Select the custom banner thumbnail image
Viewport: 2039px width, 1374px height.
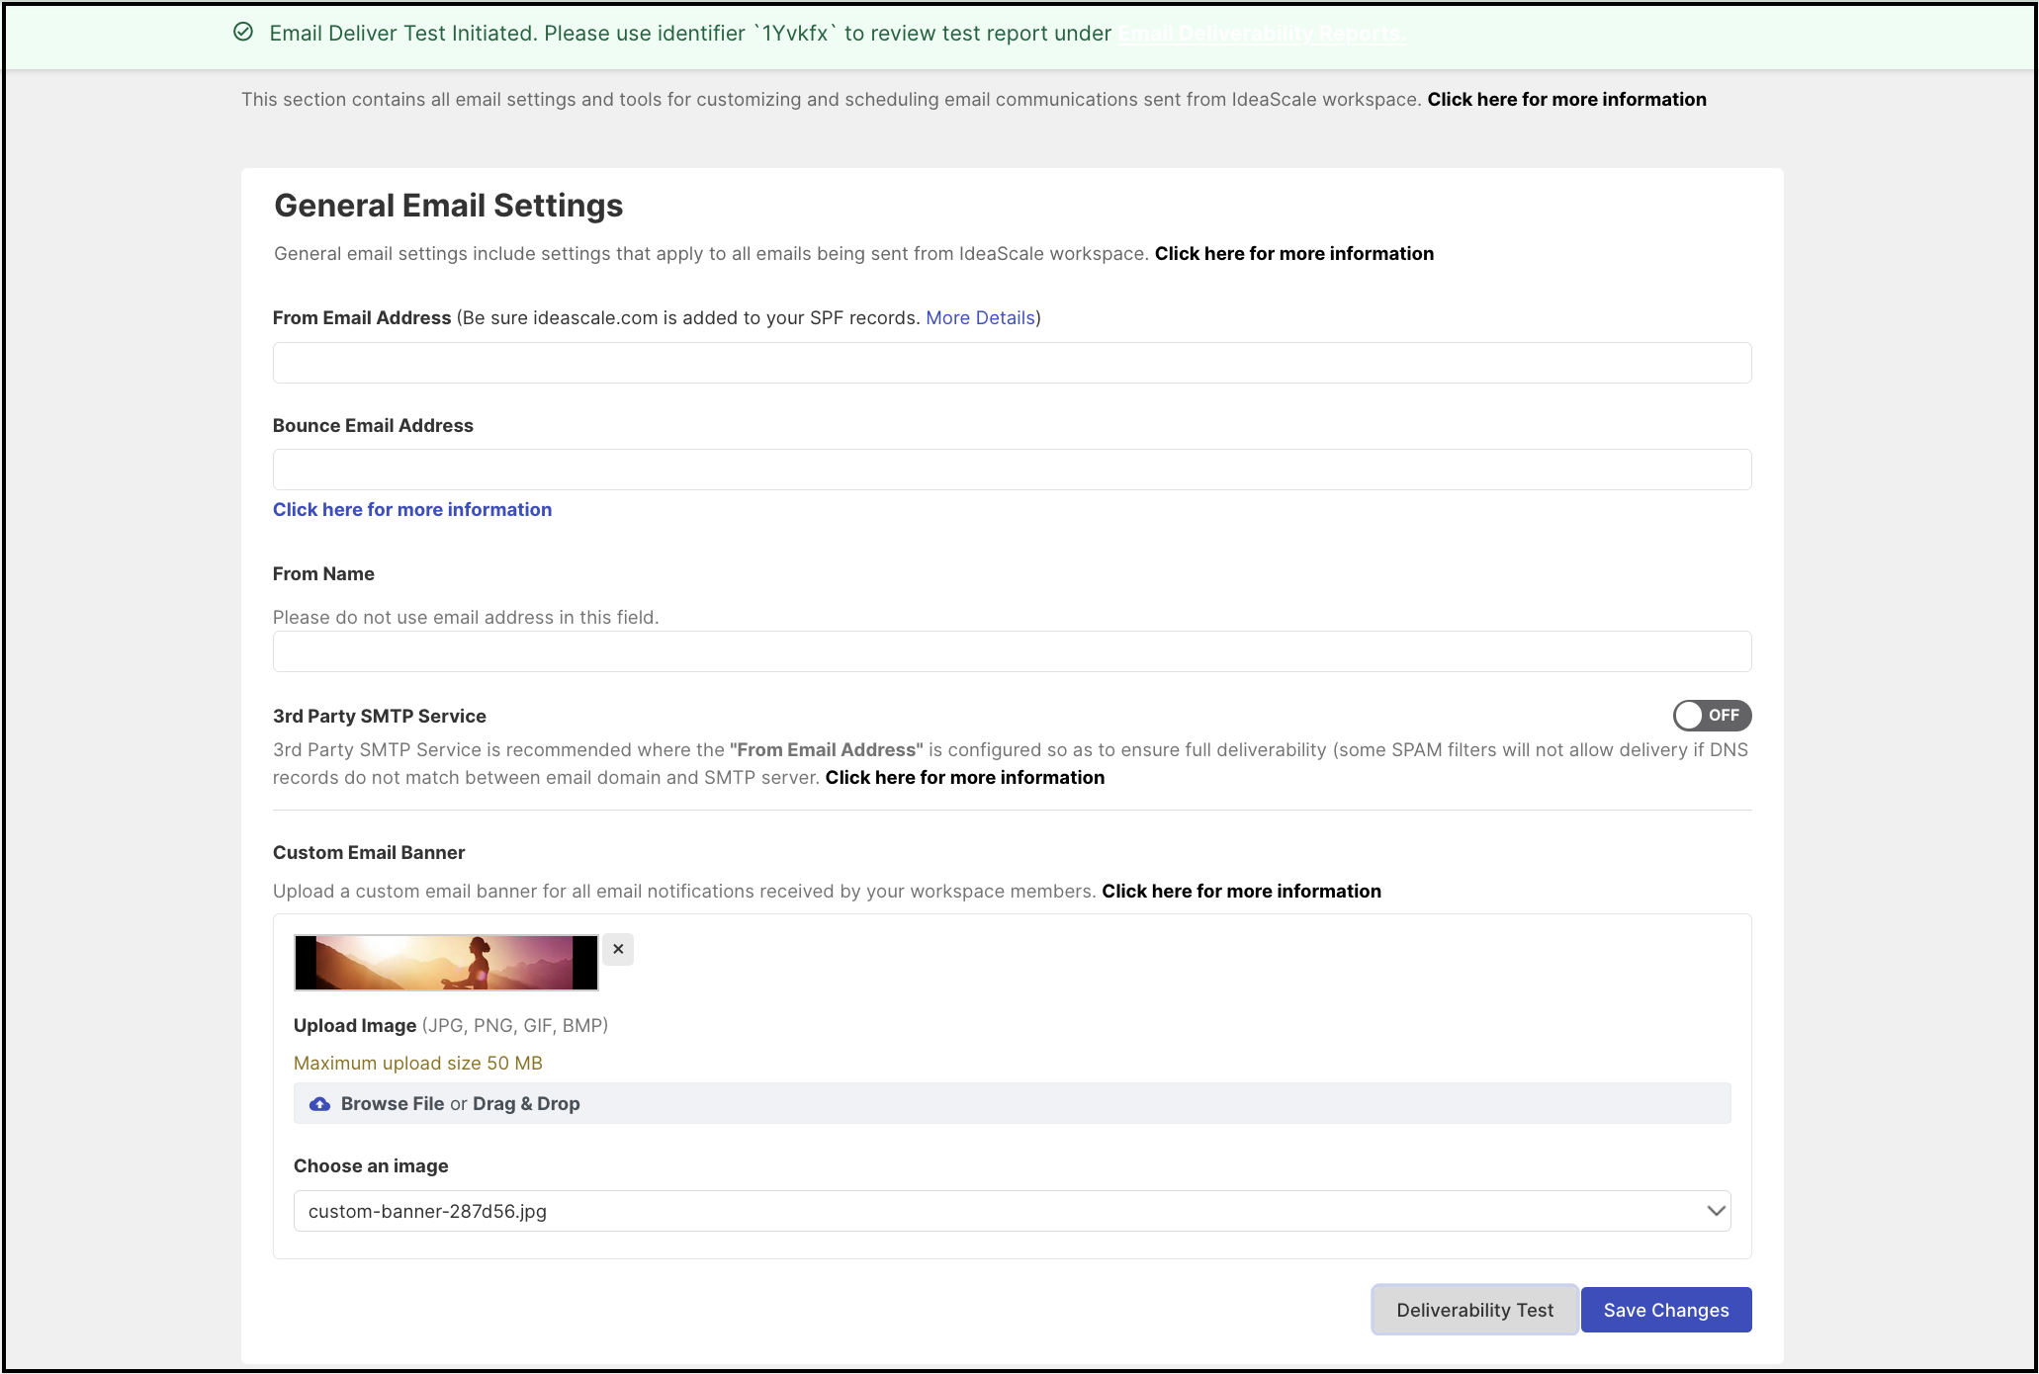point(446,962)
